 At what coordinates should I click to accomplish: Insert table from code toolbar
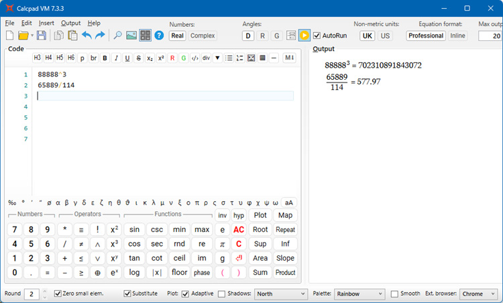coord(262,58)
